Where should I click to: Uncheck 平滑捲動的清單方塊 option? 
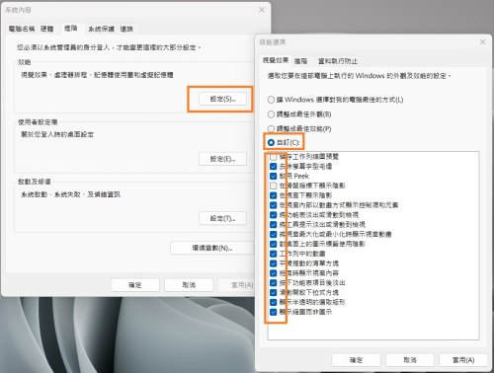point(273,263)
